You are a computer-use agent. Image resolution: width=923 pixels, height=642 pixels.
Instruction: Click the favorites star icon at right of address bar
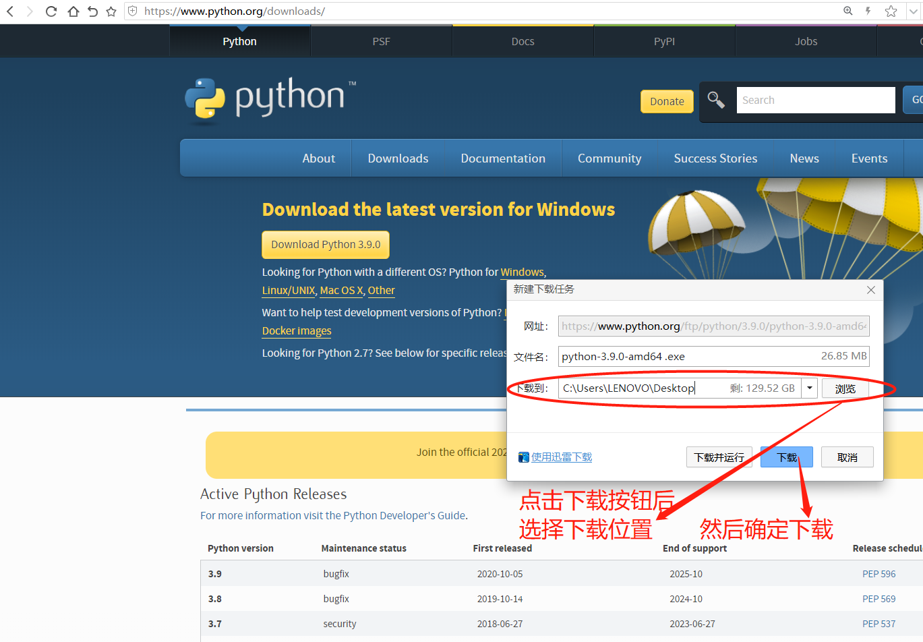coord(891,11)
